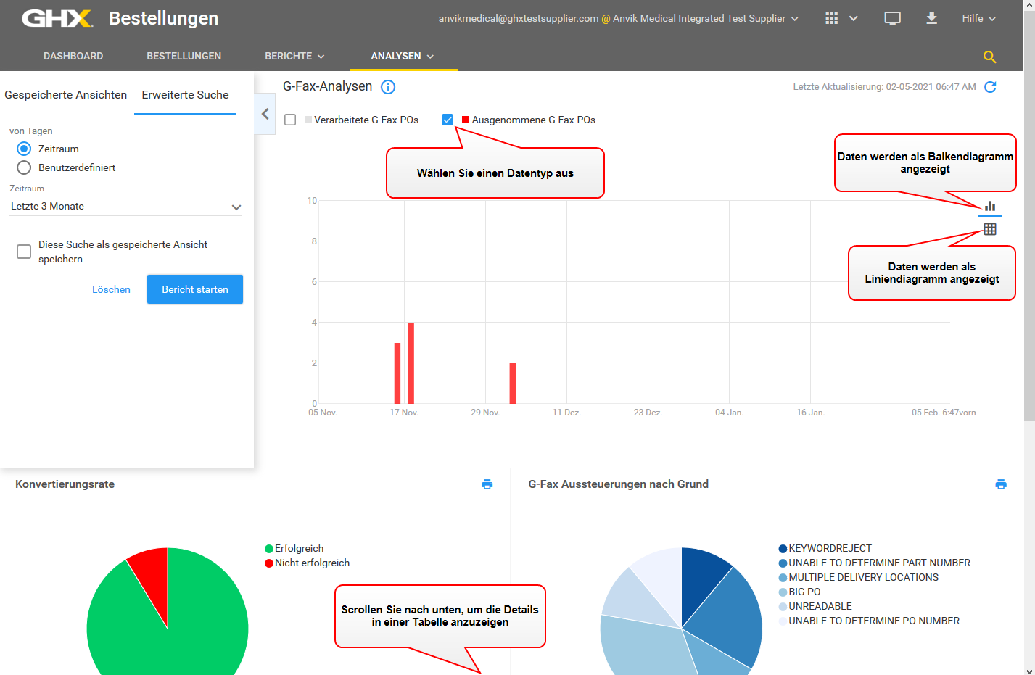
Task: Click red Nicht erfolgreich legend dot
Action: pyautogui.click(x=269, y=563)
